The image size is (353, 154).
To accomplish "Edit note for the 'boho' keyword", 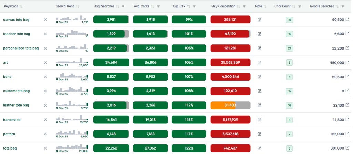I will point(259,77).
